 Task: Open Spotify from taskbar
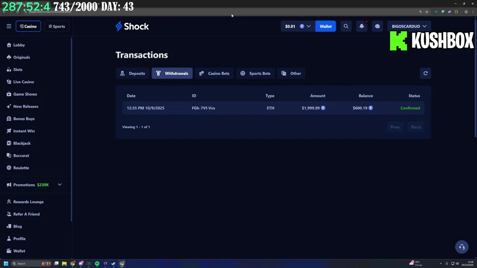point(97,264)
